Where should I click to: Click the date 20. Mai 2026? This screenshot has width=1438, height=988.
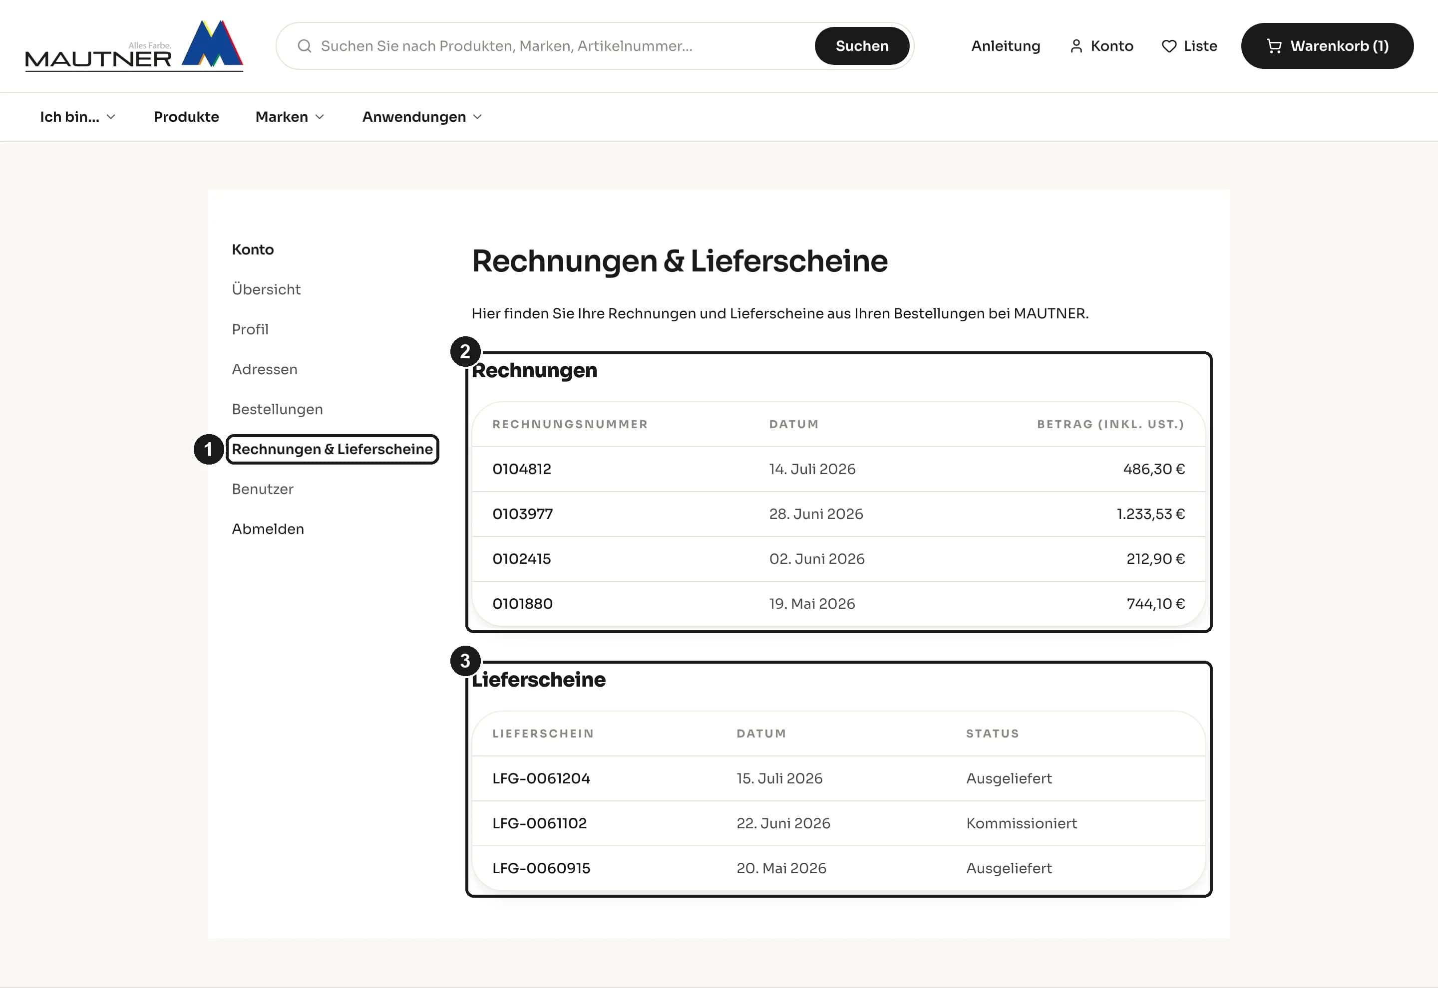point(781,868)
